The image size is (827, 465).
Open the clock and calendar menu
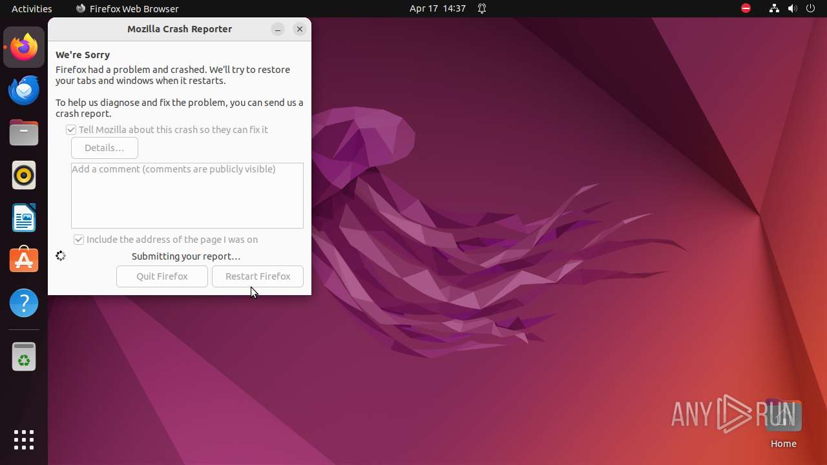tap(437, 8)
